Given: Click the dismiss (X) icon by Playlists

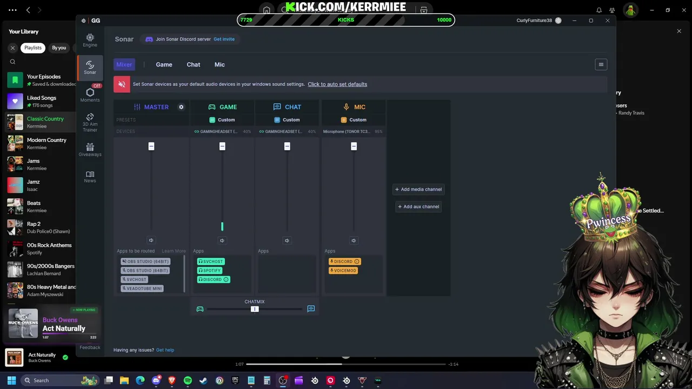Looking at the screenshot, I should coord(12,48).
